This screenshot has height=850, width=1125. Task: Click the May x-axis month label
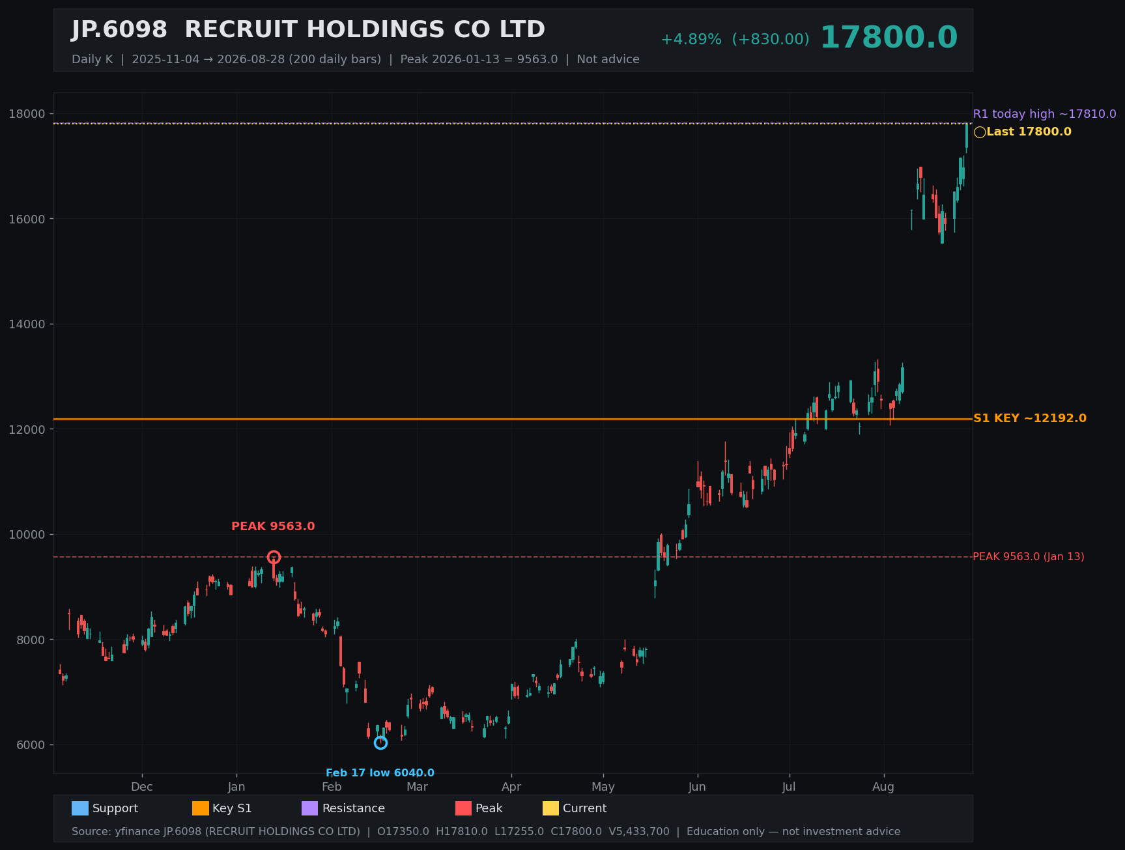coord(603,787)
